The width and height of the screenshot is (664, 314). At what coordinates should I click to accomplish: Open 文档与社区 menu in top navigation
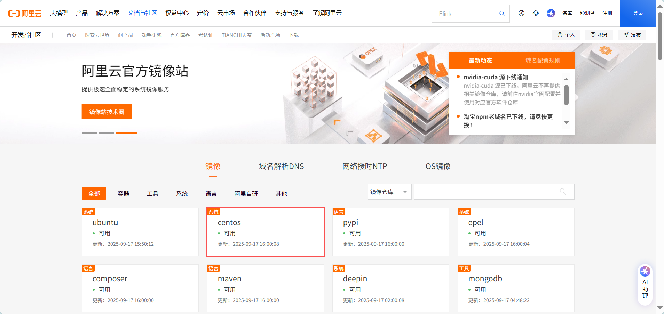pyautogui.click(x=142, y=13)
